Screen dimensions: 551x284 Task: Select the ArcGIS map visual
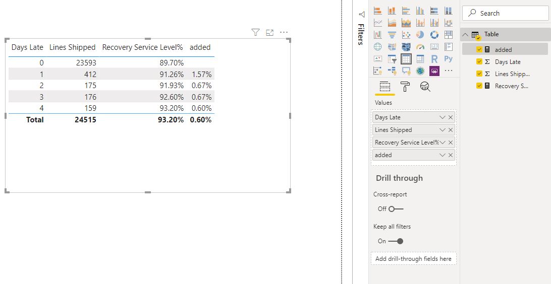click(420, 70)
